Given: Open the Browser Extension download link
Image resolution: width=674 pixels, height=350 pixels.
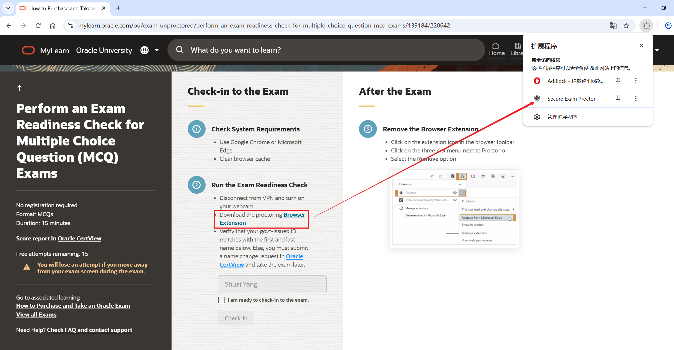Looking at the screenshot, I should [262, 219].
